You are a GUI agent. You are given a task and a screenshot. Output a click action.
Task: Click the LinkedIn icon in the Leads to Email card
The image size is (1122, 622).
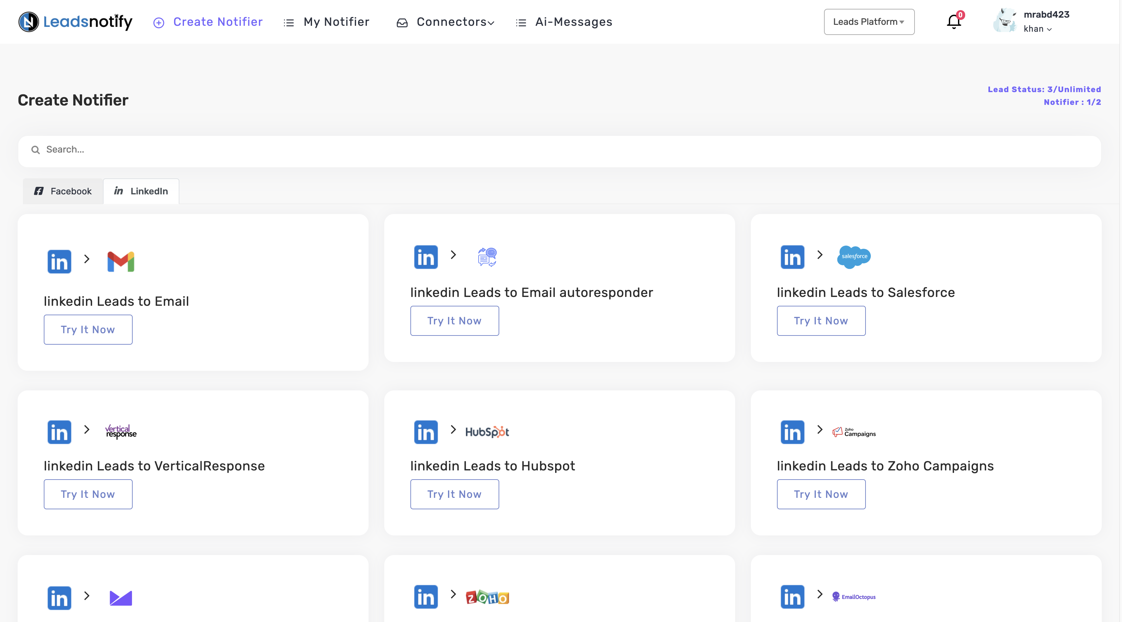(x=59, y=261)
